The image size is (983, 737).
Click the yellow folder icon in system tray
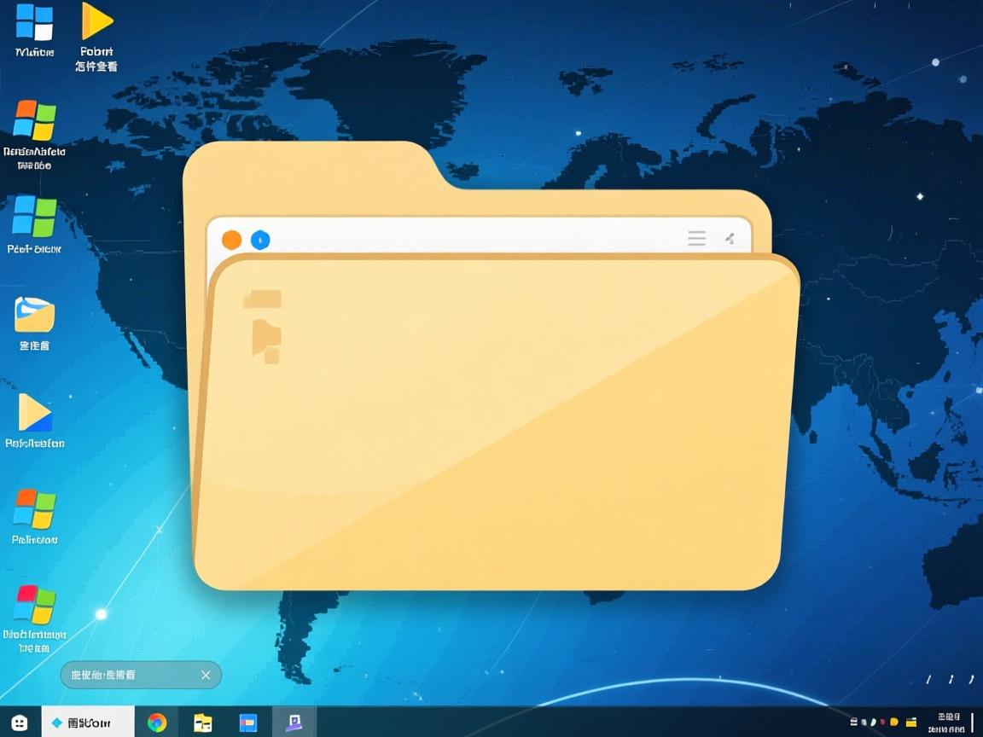[910, 722]
